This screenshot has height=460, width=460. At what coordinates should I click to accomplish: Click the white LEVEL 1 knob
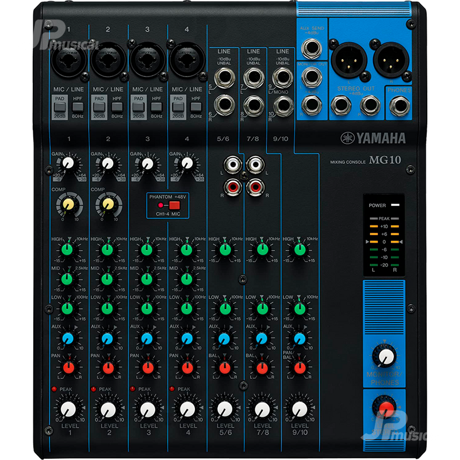[x=68, y=409]
